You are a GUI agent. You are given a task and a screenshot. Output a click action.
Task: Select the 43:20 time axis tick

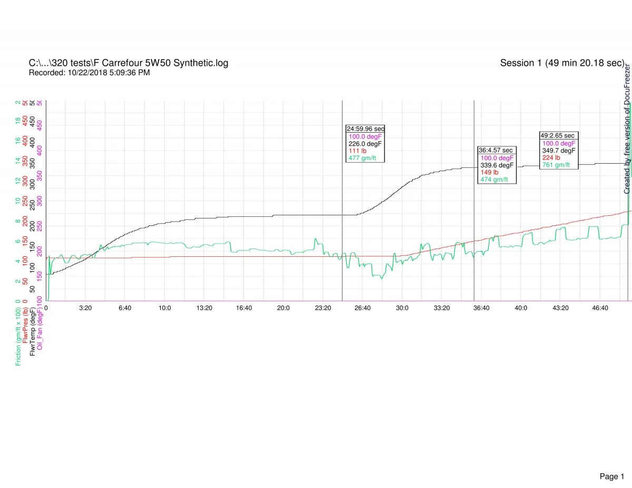560,308
